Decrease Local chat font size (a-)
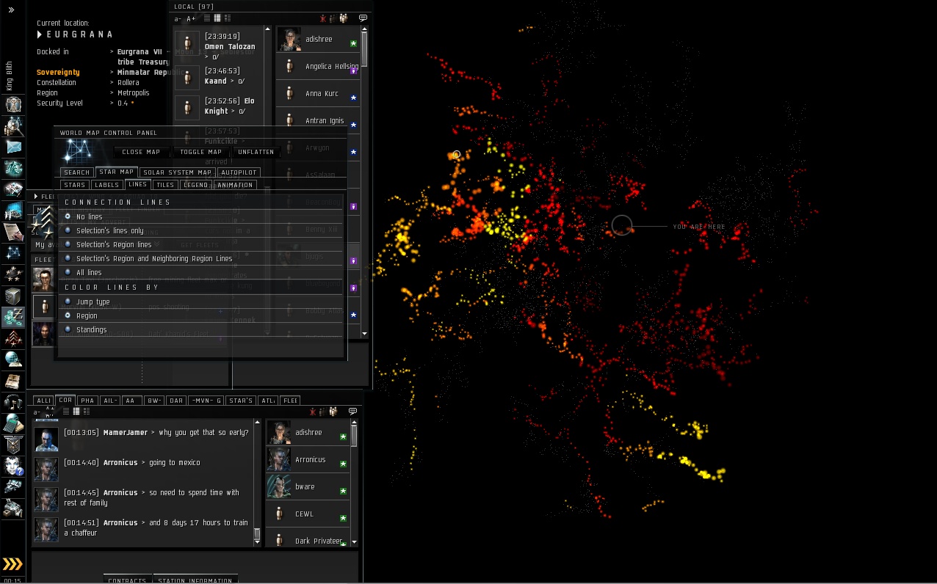Screen dimensions: 937x584 tap(178, 18)
